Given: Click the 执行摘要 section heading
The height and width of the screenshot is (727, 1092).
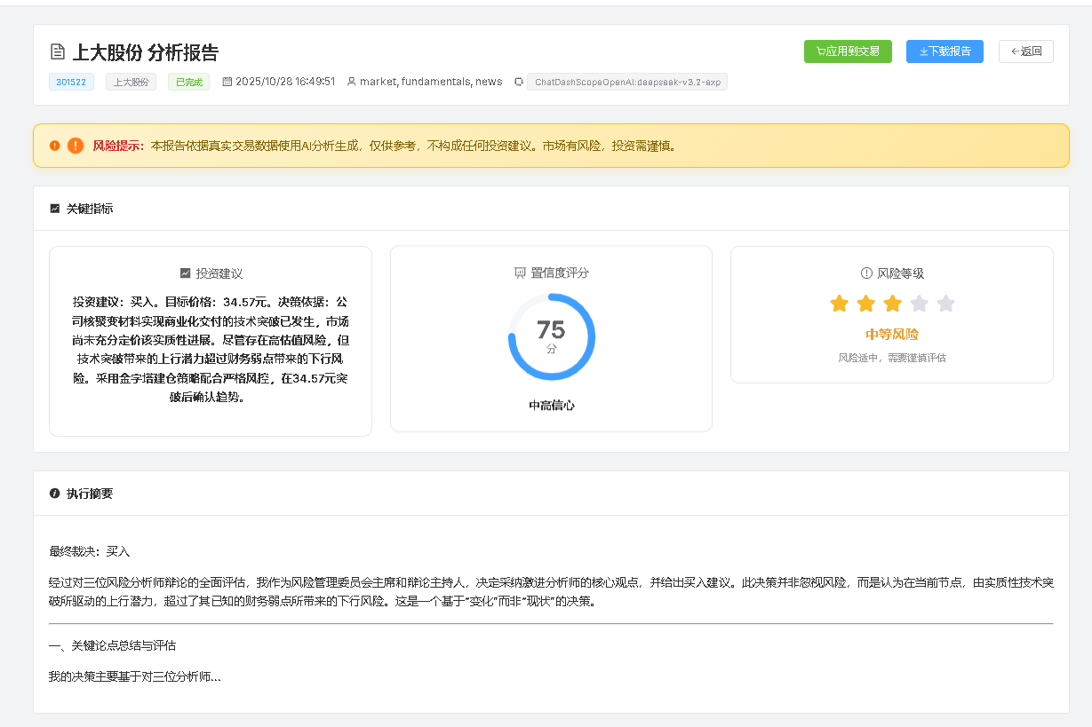Looking at the screenshot, I should tap(90, 494).
